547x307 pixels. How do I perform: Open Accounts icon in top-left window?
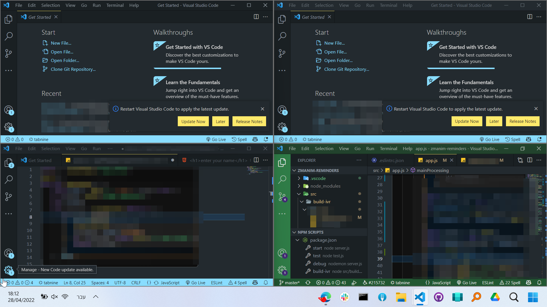click(x=9, y=110)
